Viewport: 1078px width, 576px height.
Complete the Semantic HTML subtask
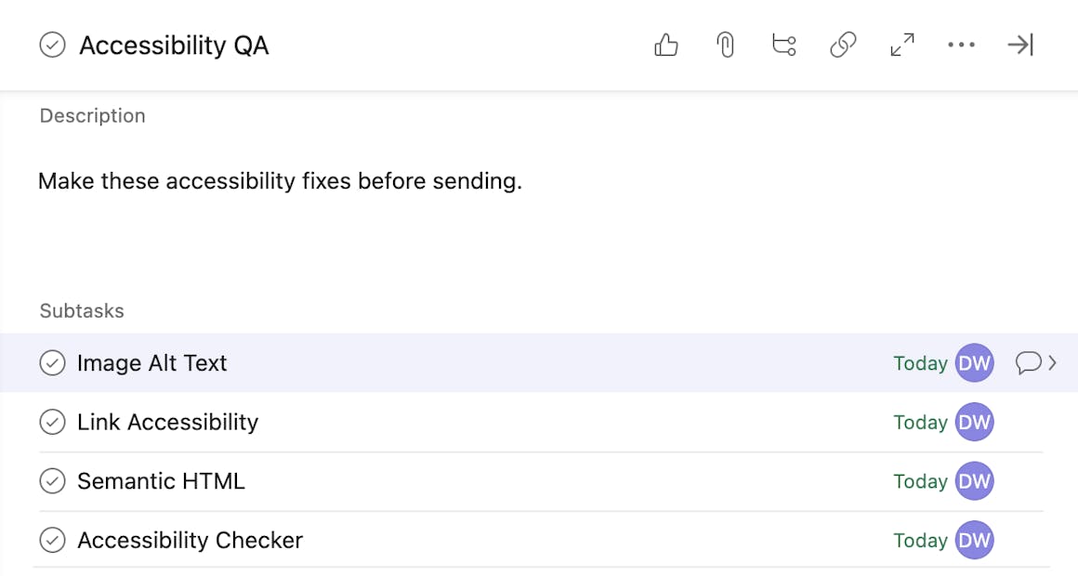click(53, 481)
